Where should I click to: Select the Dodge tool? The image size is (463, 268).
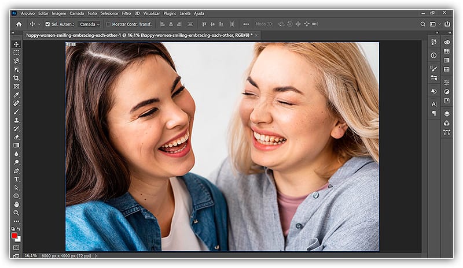click(16, 162)
